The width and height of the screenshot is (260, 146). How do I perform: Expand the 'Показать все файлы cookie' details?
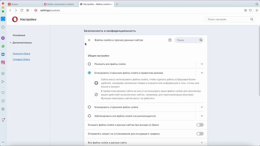click(202, 64)
